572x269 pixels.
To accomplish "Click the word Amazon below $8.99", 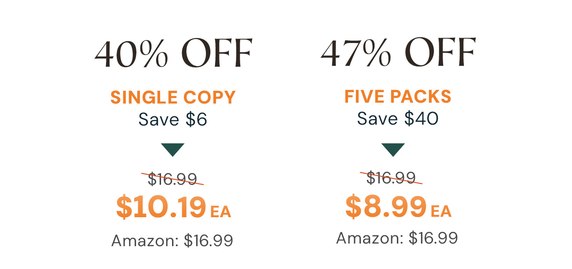I will coord(368,238).
